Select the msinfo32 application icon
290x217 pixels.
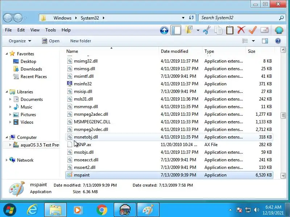click(70, 84)
